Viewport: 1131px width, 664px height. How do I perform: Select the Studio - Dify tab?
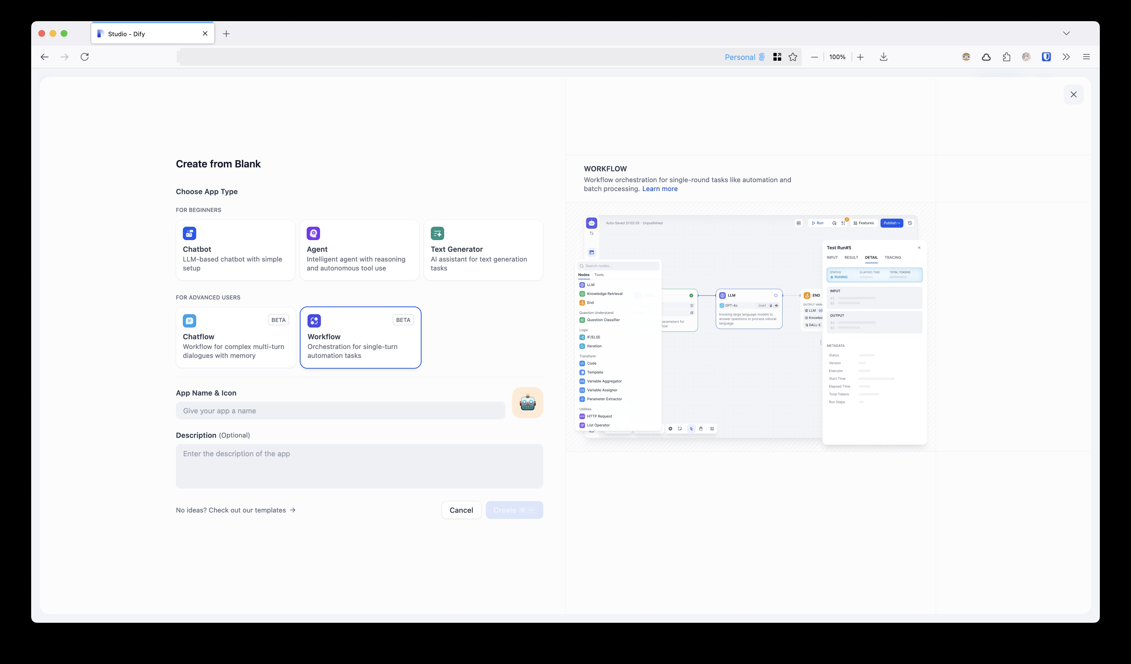(153, 34)
